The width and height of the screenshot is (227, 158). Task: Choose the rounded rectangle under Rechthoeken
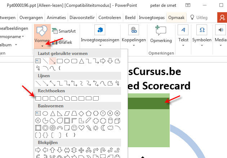click(45, 98)
